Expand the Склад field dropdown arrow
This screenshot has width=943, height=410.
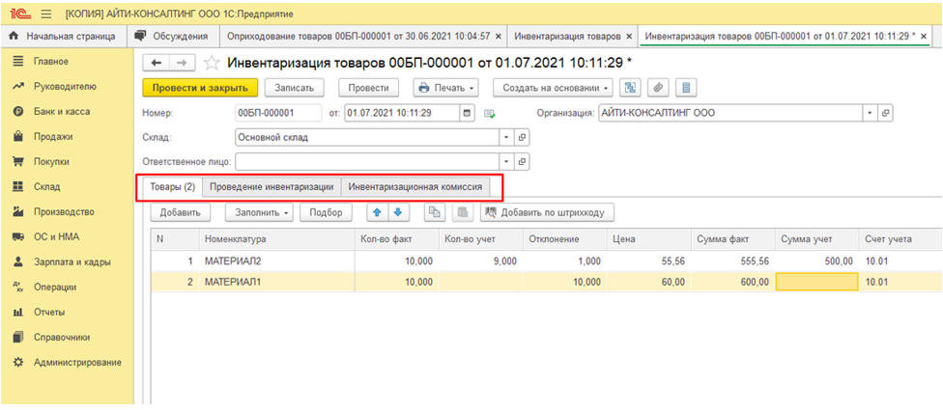coord(506,137)
